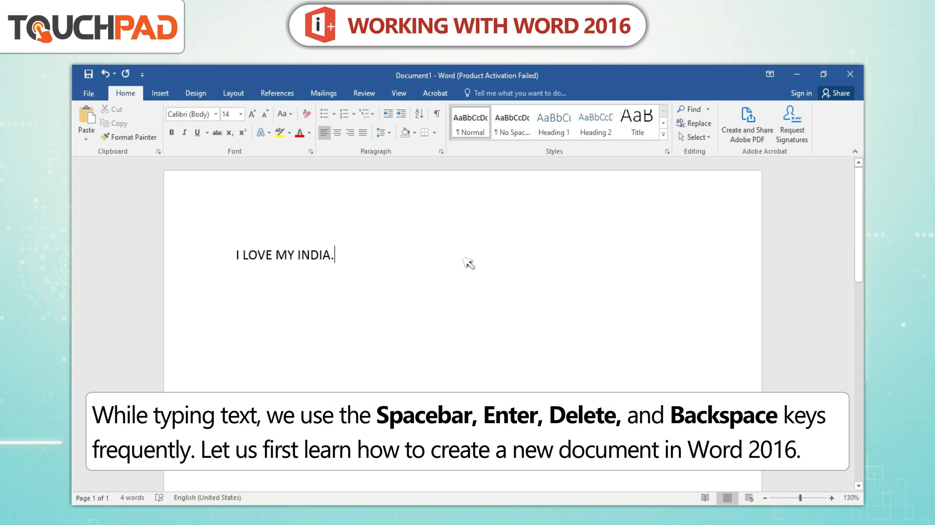Toggle Justify alignment

coord(363,132)
